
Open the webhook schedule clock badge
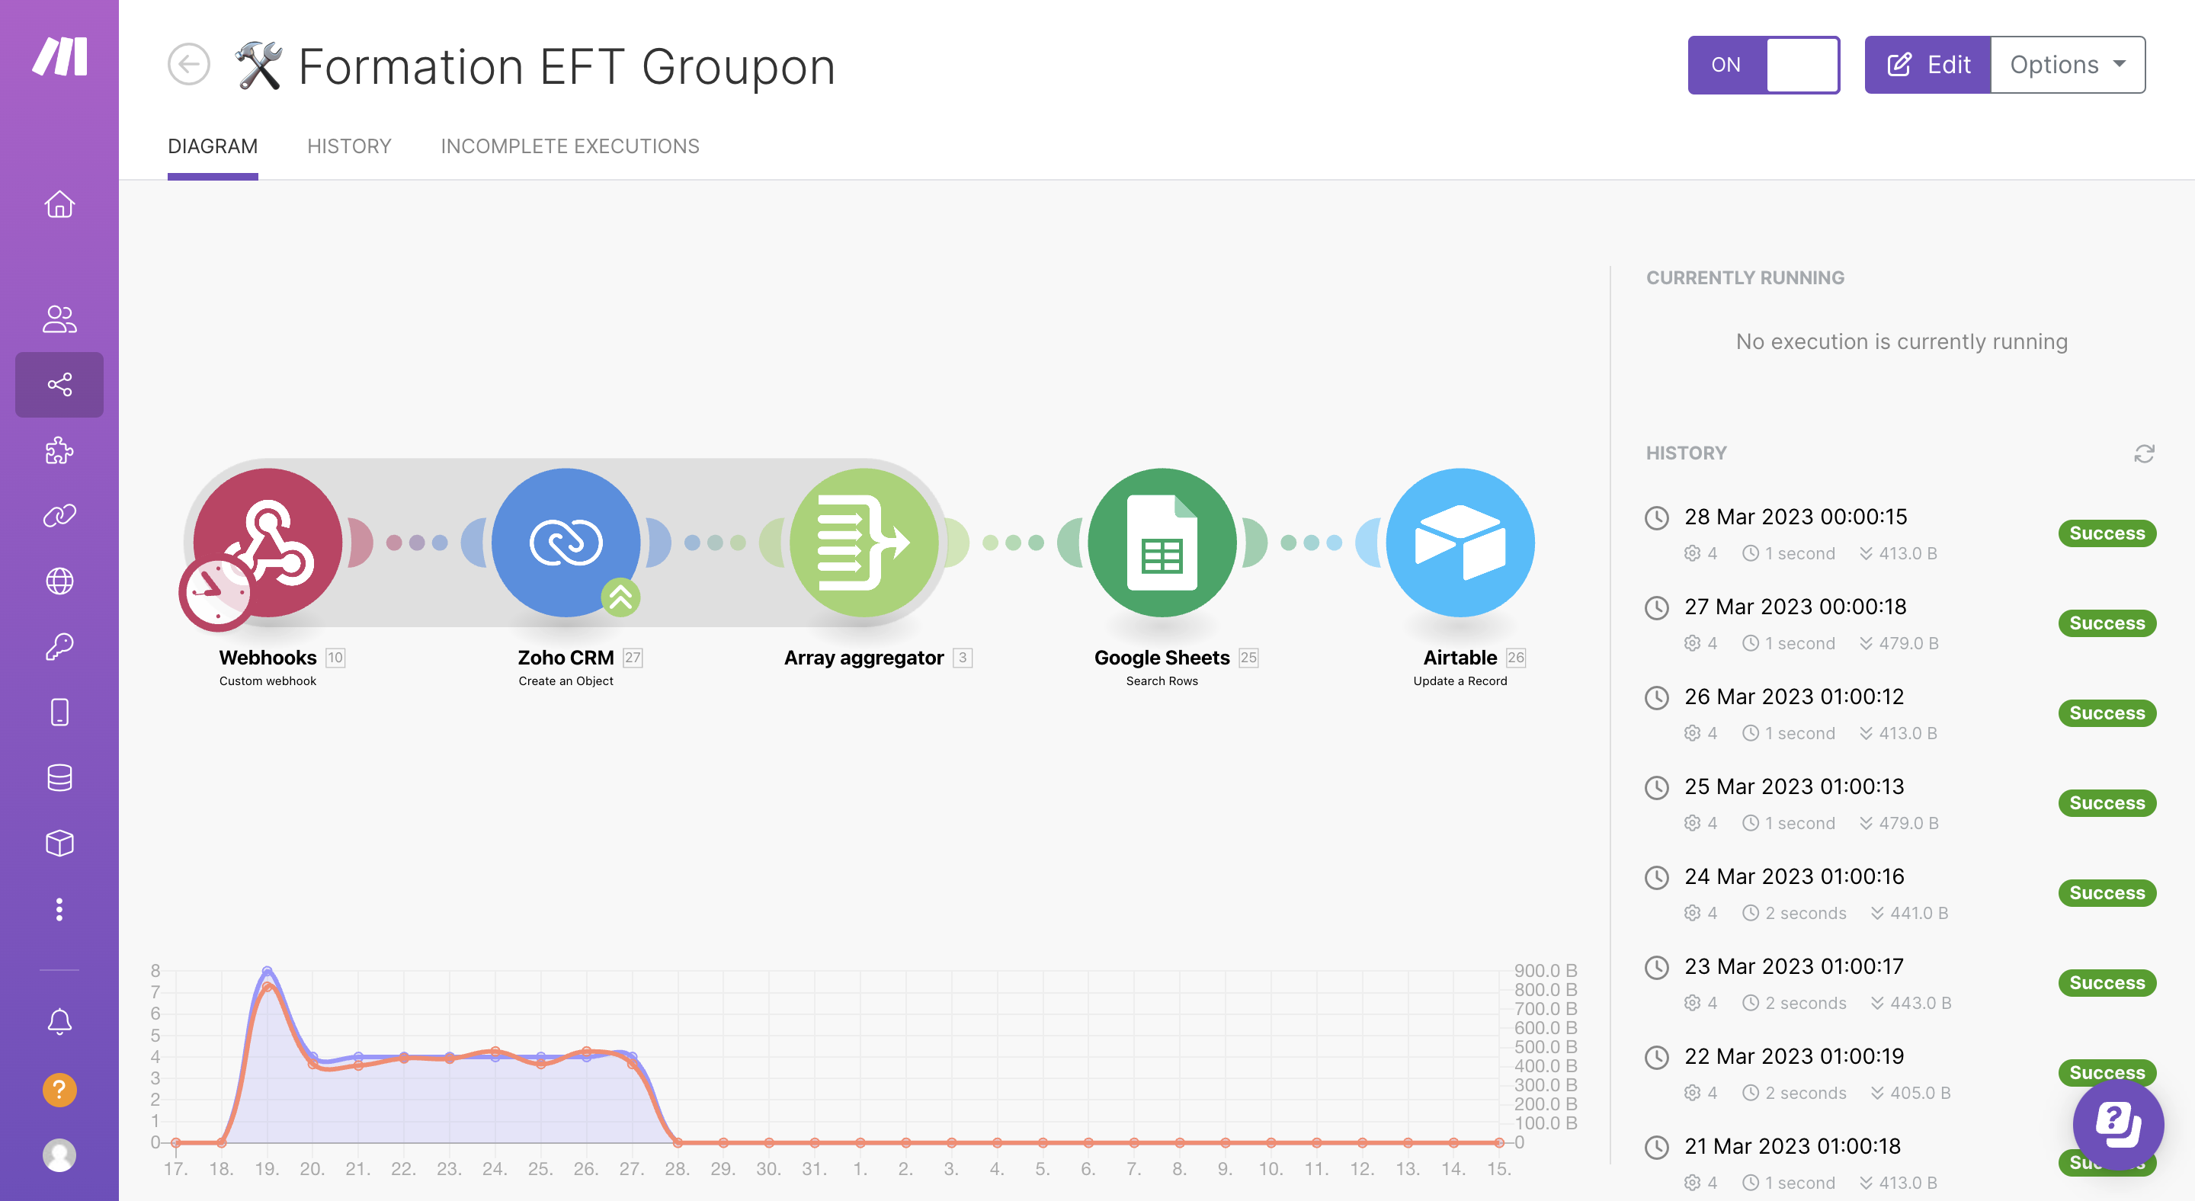[x=215, y=593]
